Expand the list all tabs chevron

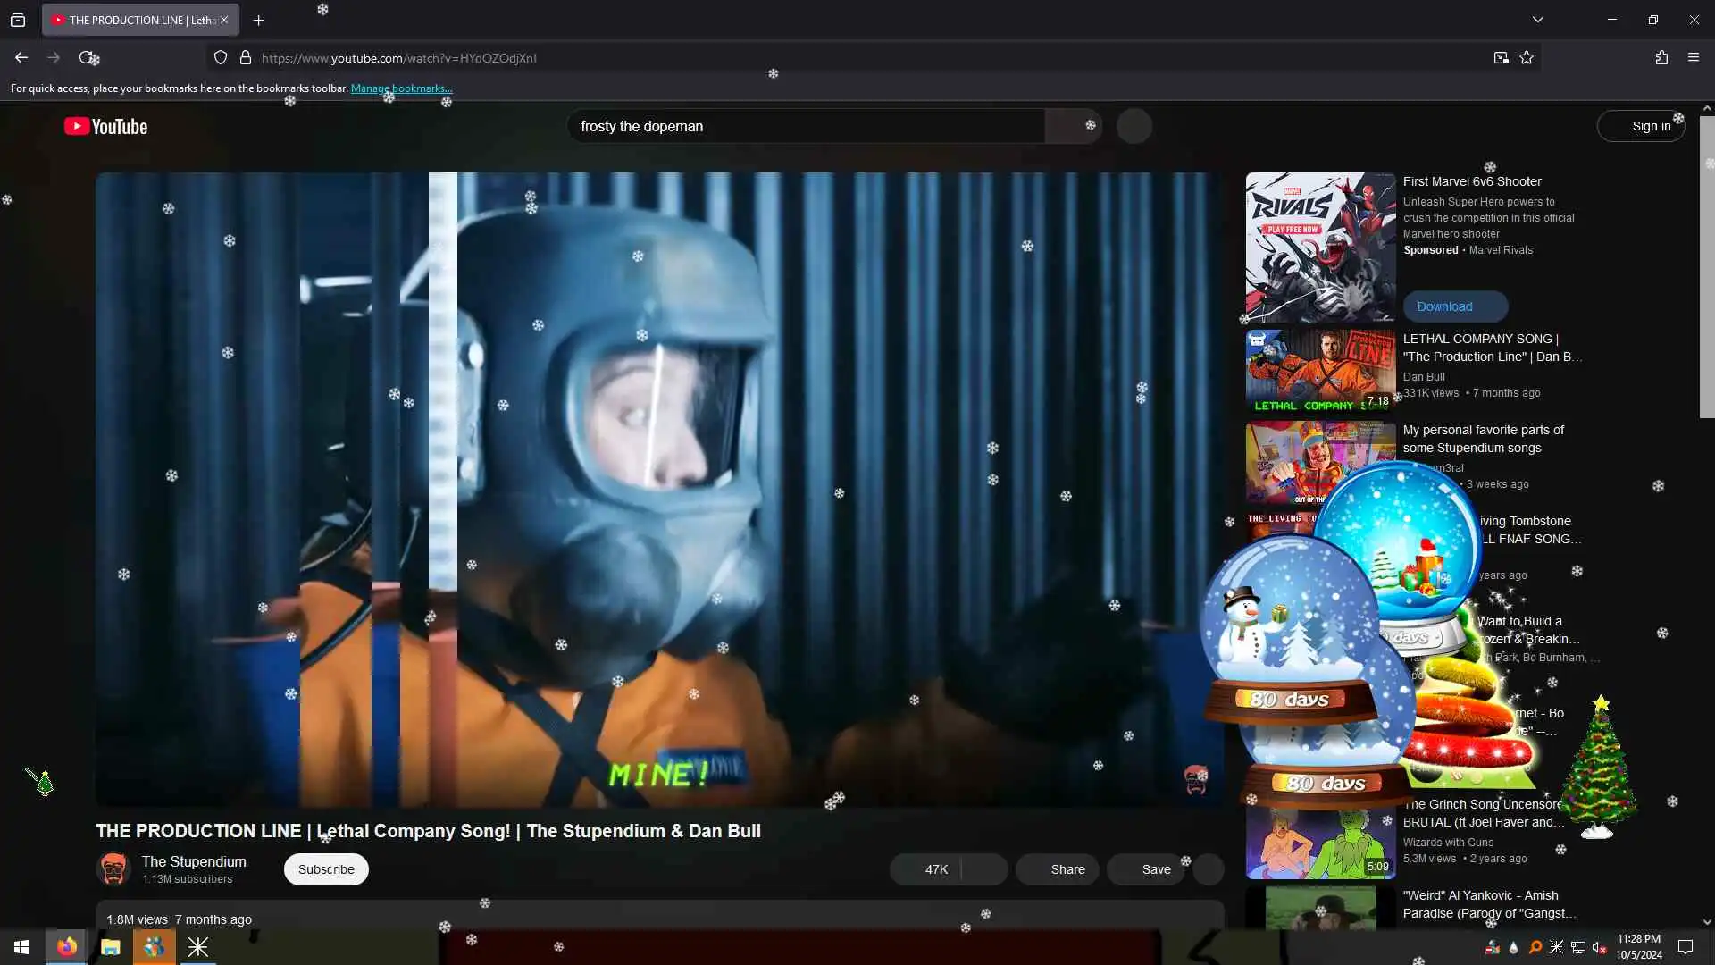(x=1538, y=20)
